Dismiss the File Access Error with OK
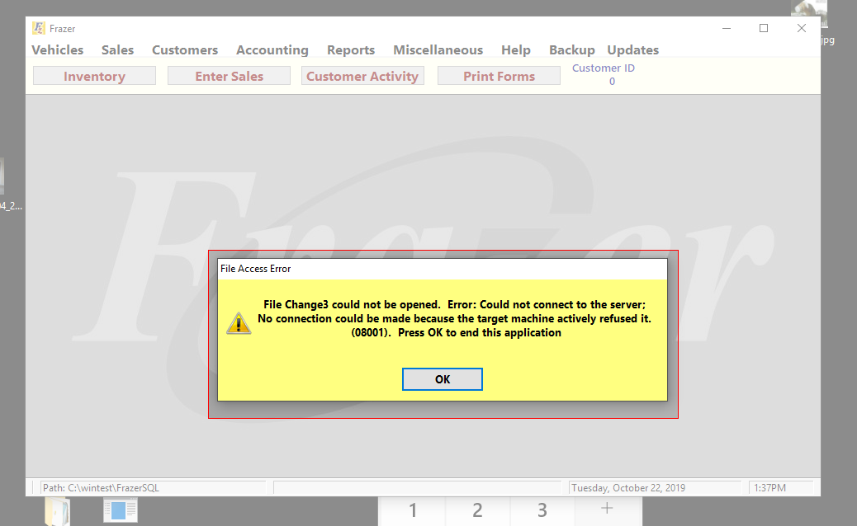Image resolution: width=857 pixels, height=526 pixels. pos(443,379)
